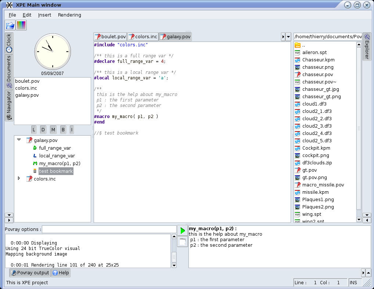
Task: Click the left panel right arrow button
Action: (9, 220)
